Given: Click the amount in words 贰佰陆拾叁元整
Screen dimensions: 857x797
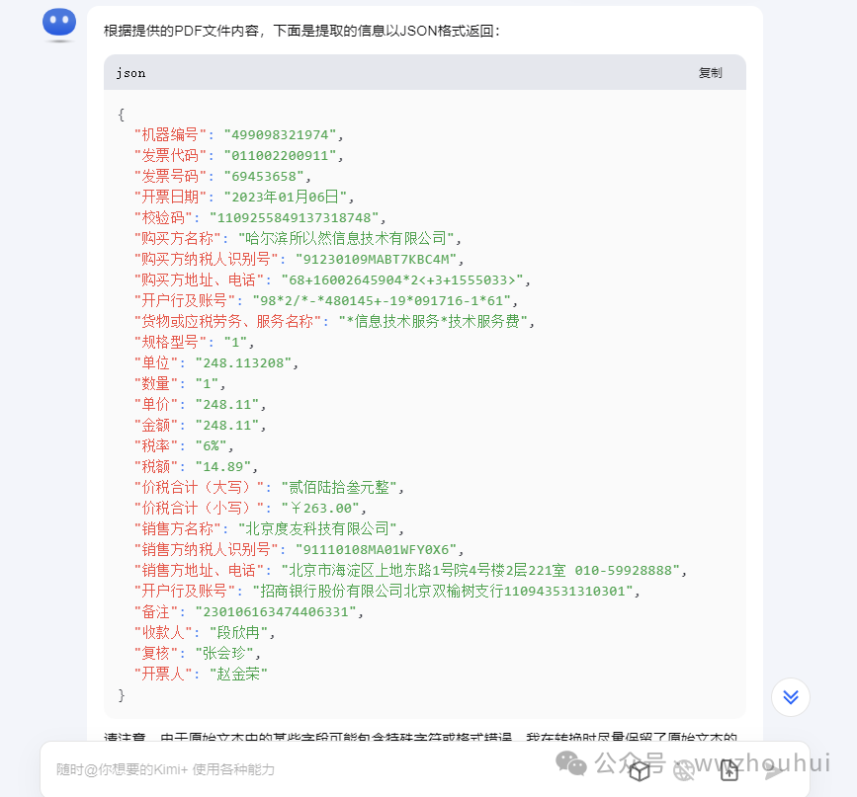Looking at the screenshot, I should tap(339, 488).
